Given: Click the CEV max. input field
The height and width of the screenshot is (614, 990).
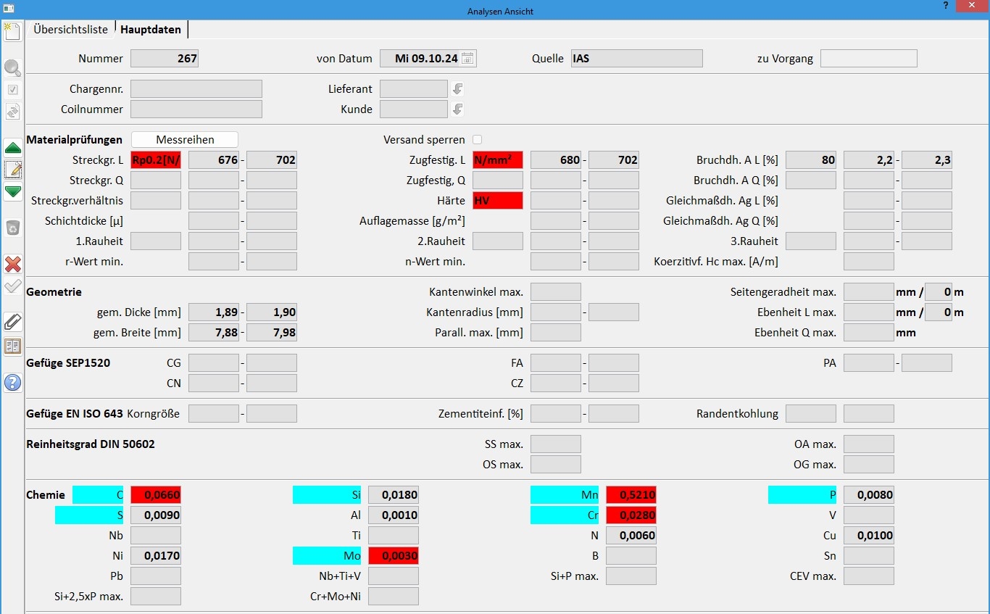Looking at the screenshot, I should [869, 576].
